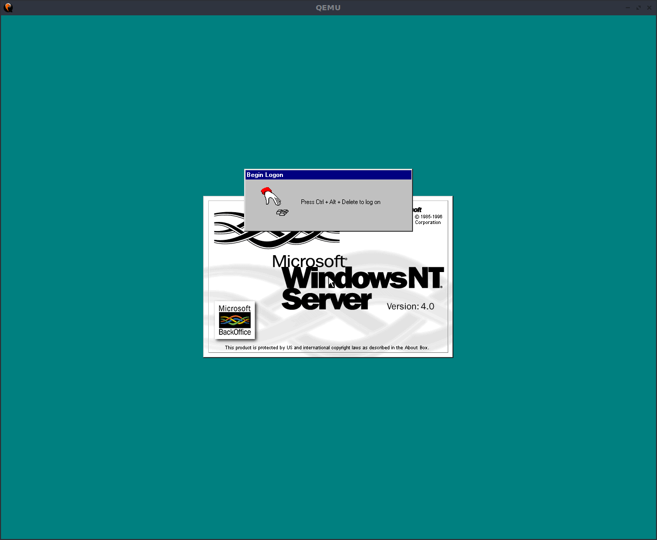Click the "Microsoft" word above Windows NT

point(309,261)
